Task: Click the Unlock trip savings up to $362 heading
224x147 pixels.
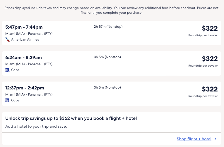Action: 71,118
